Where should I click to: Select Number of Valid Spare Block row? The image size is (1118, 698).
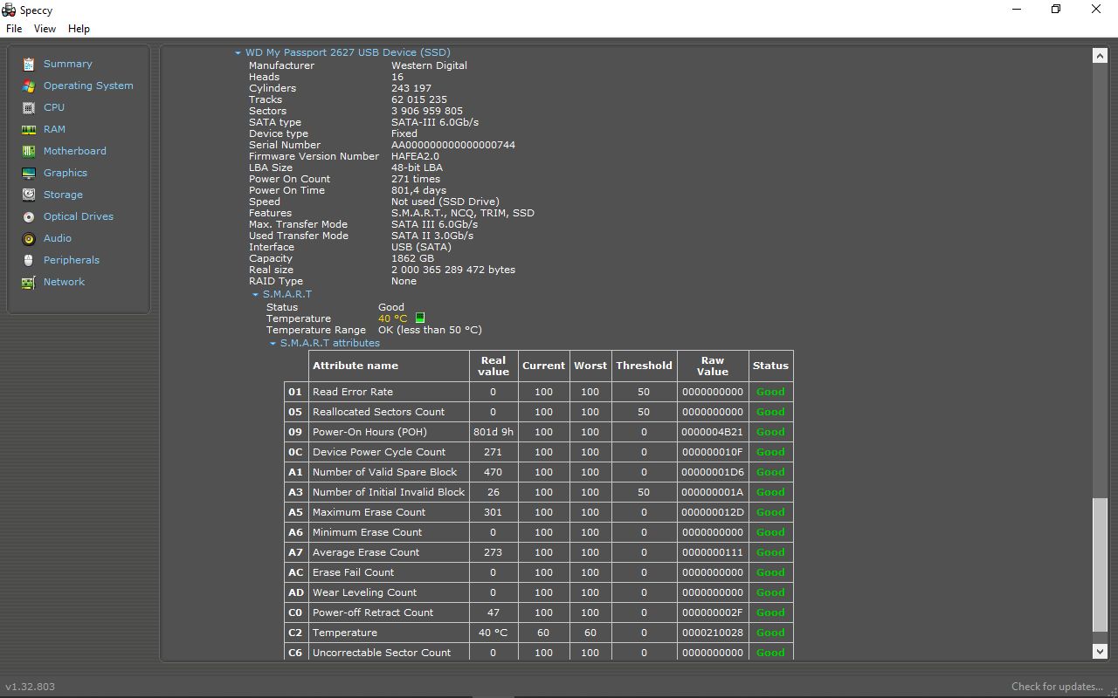point(539,472)
